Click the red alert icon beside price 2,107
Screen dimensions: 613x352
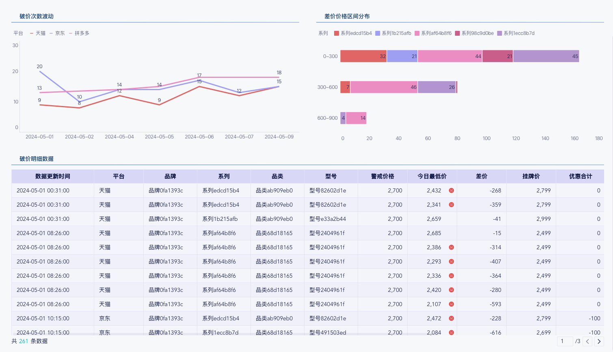(x=451, y=304)
